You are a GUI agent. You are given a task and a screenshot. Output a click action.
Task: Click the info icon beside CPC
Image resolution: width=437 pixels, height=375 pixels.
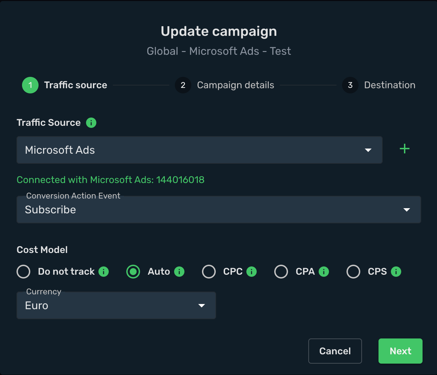point(252,272)
